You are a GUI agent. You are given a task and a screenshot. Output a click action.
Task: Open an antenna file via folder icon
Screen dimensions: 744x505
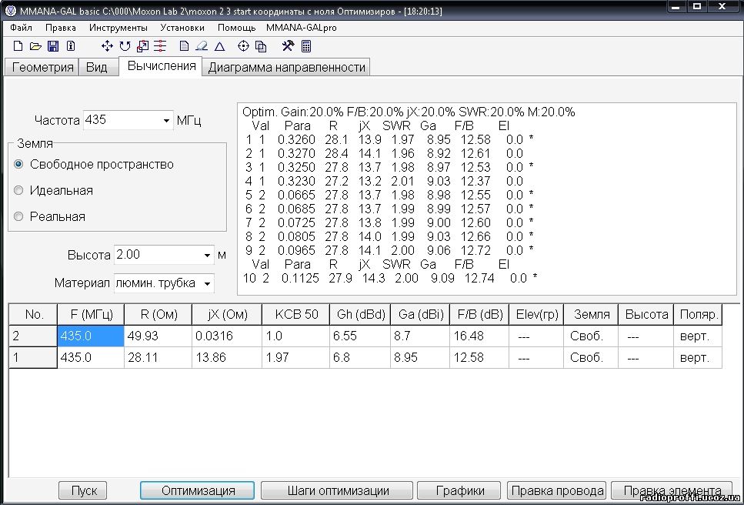coord(35,46)
